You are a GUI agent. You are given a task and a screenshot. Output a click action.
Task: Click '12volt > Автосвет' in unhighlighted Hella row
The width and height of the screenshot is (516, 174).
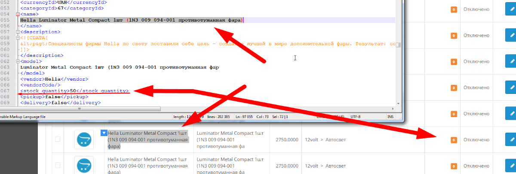coord(326,166)
